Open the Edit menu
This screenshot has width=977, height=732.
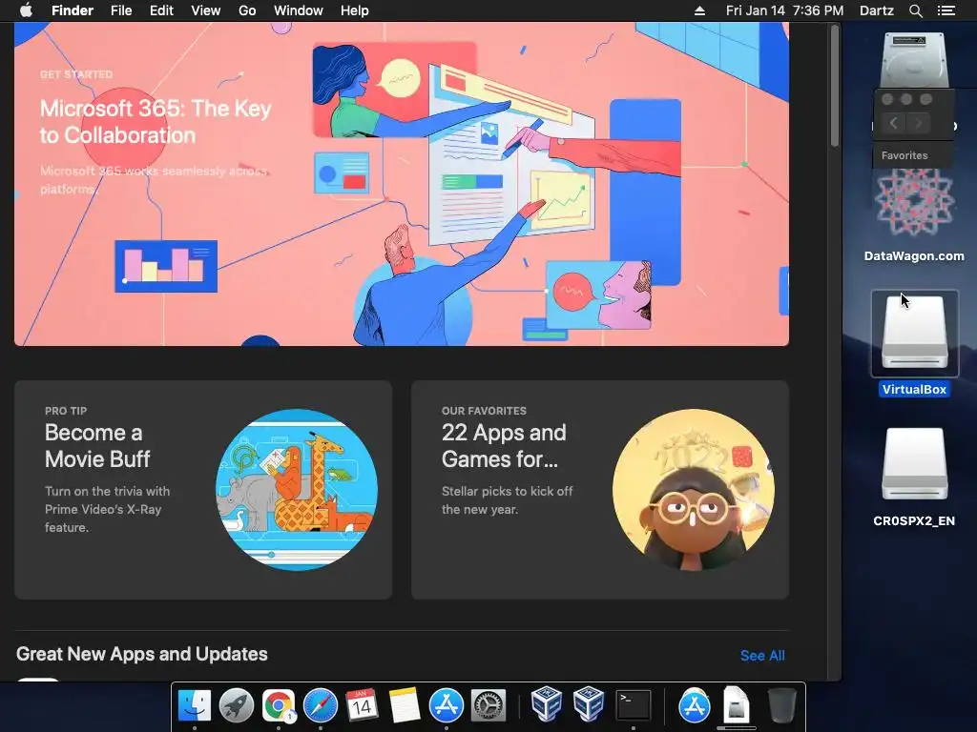click(161, 10)
